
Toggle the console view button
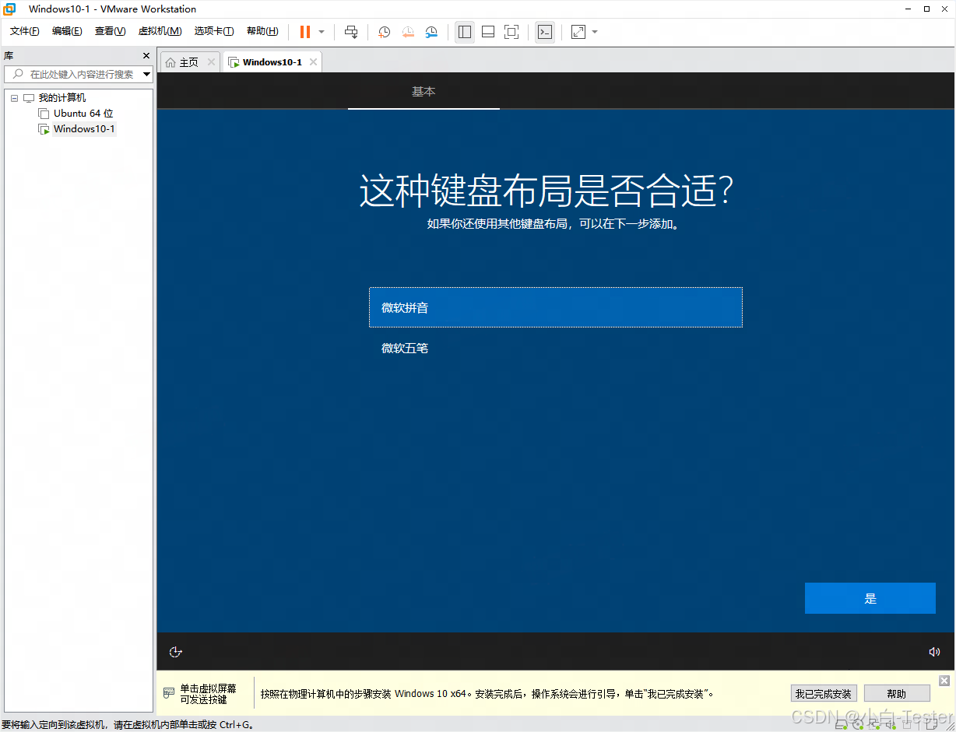tap(545, 32)
